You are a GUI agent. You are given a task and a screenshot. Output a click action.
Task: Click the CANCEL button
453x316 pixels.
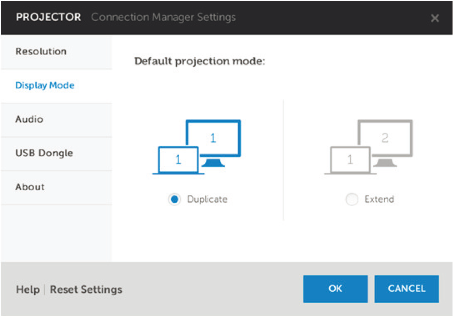point(406,289)
